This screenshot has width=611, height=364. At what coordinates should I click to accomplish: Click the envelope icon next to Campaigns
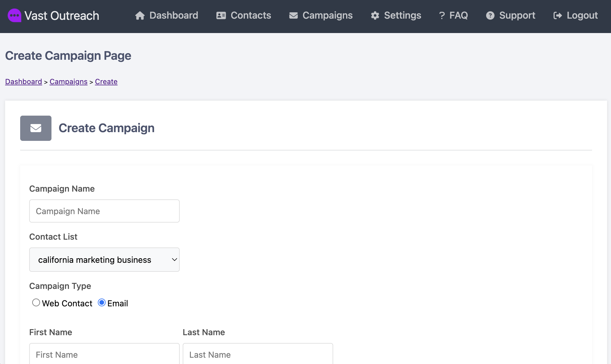pyautogui.click(x=293, y=16)
